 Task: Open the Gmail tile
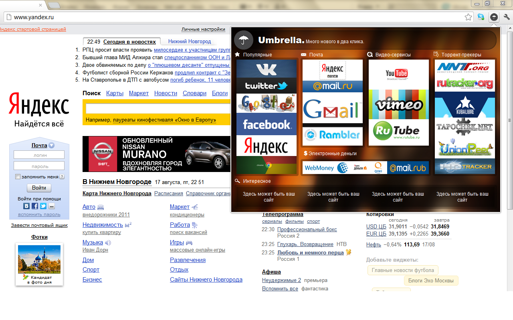(x=333, y=108)
